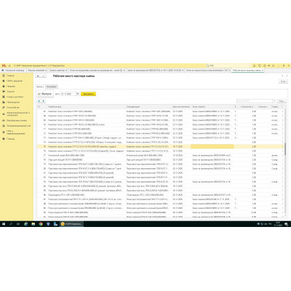Click the global search field in title bar

pyautogui.click(x=228, y=65)
